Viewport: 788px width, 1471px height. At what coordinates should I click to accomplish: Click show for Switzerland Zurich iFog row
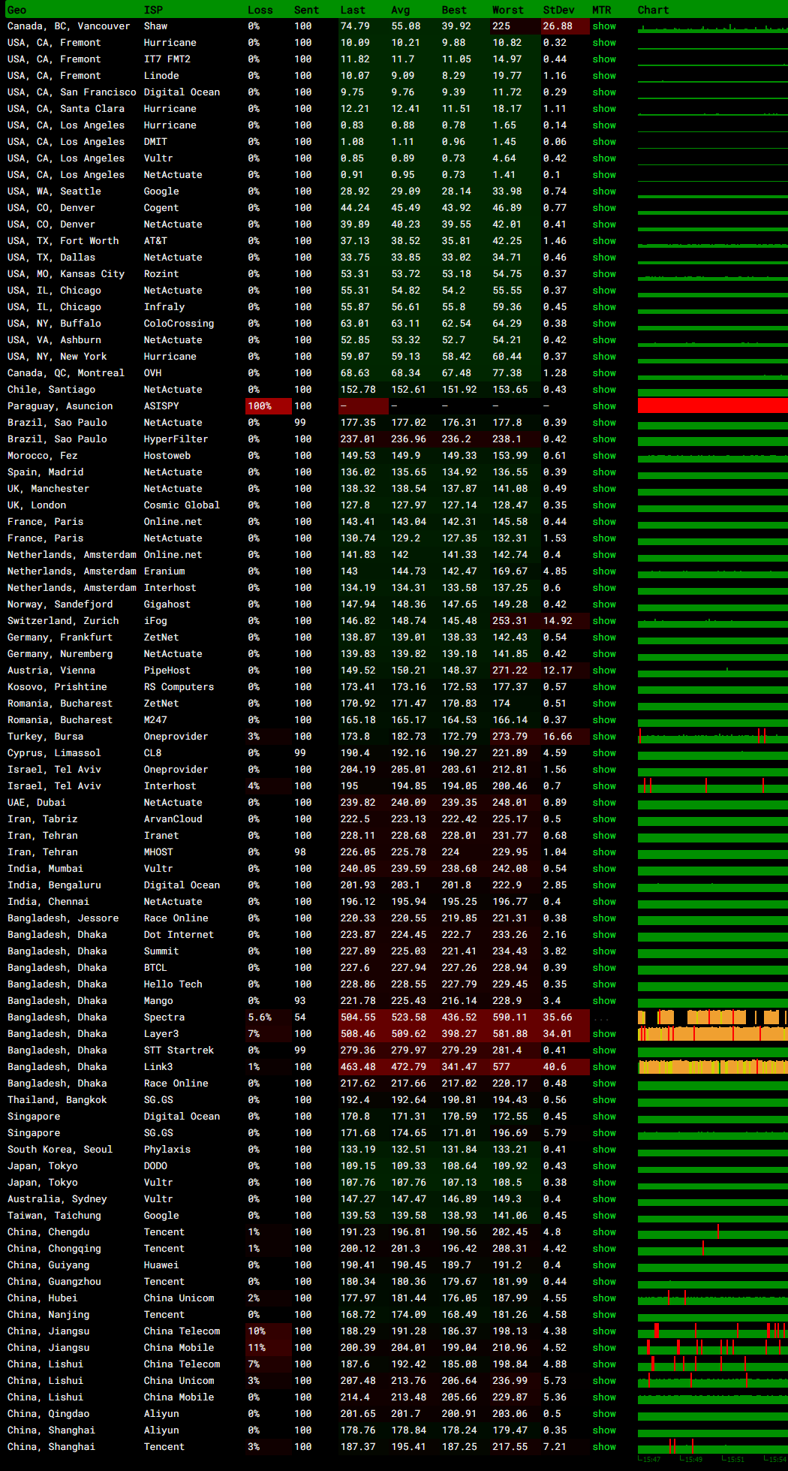pos(603,621)
